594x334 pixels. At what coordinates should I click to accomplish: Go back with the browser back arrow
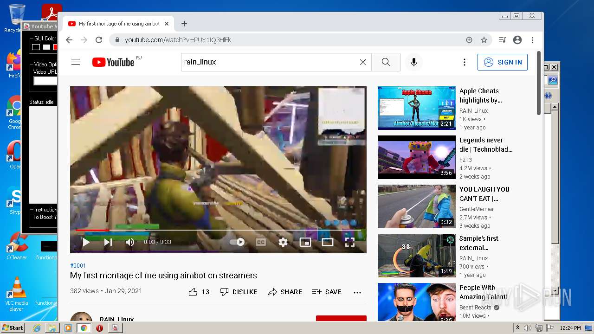click(x=69, y=40)
